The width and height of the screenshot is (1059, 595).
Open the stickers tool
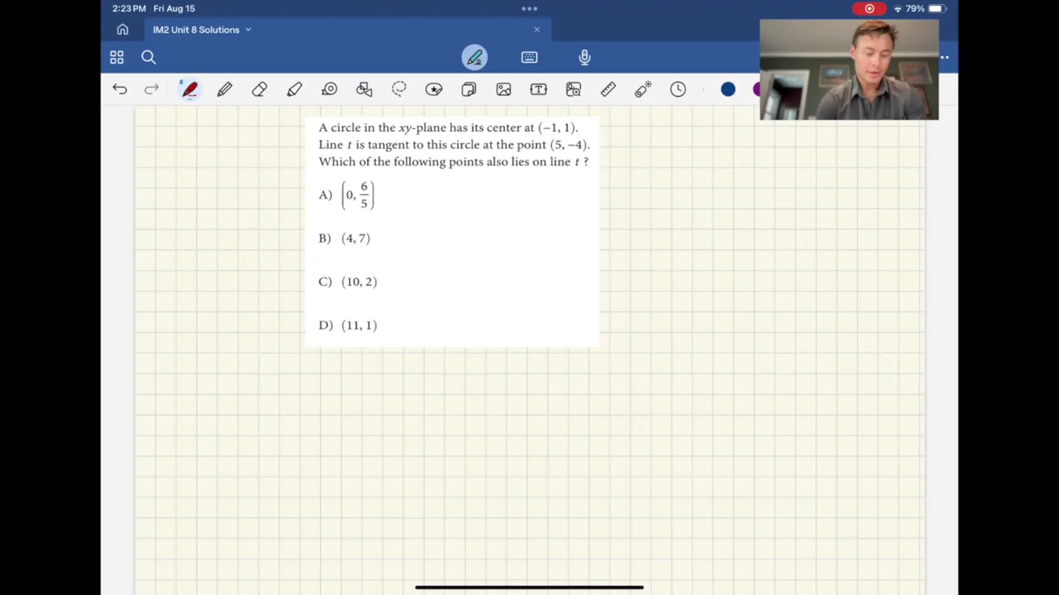tap(469, 89)
